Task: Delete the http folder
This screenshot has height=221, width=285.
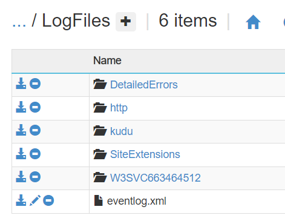Action: (35, 107)
